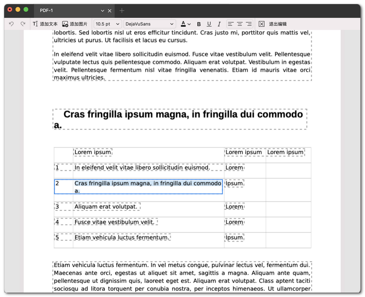Click the undo arrow icon

[11, 24]
